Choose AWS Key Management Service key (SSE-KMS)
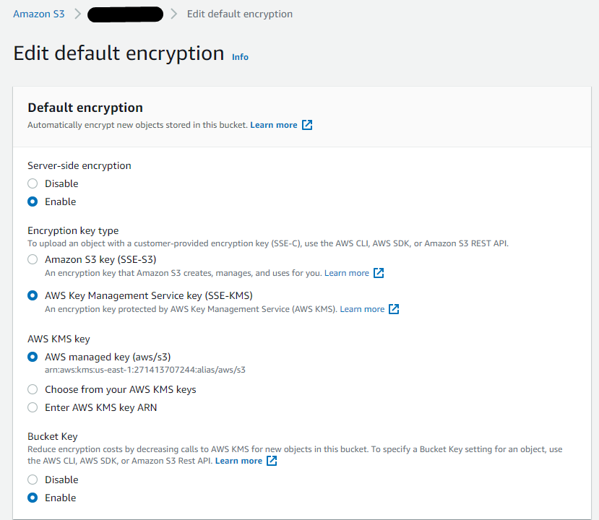The height and width of the screenshot is (520, 599). pos(33,295)
